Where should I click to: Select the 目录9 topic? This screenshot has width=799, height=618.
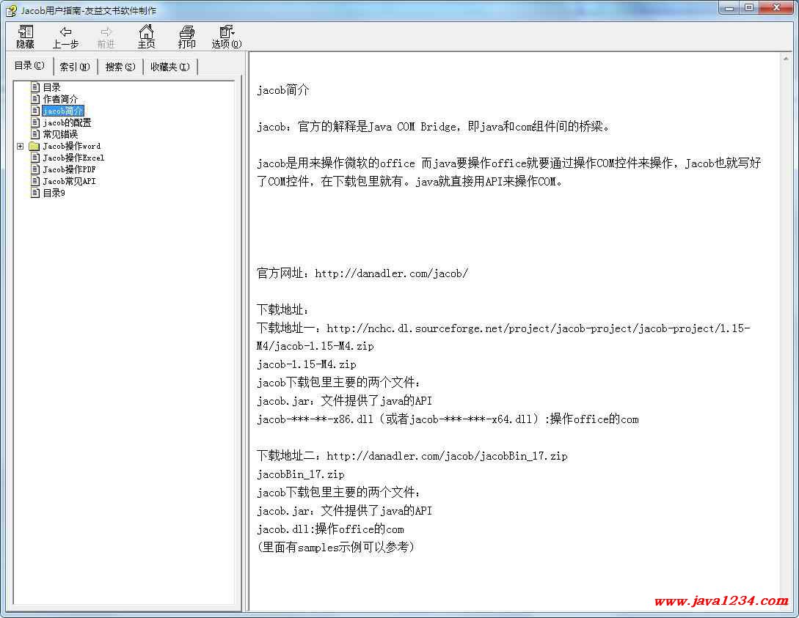54,193
